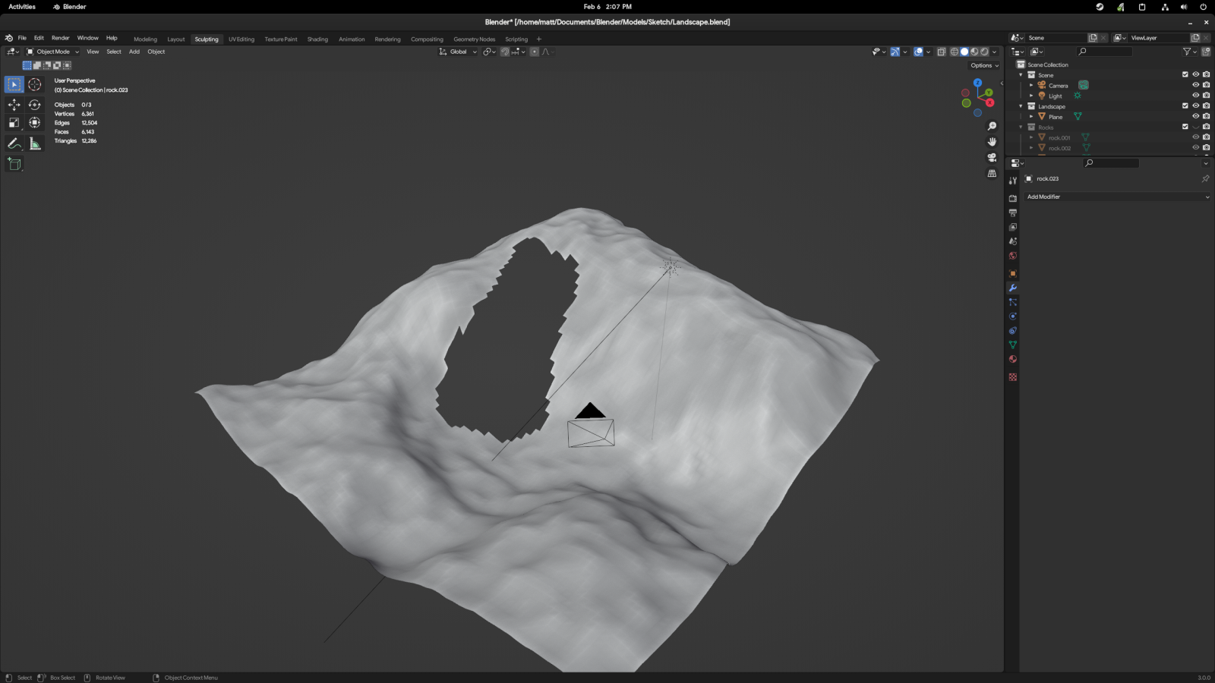Click the viewport zoom magnifier icon

point(992,126)
